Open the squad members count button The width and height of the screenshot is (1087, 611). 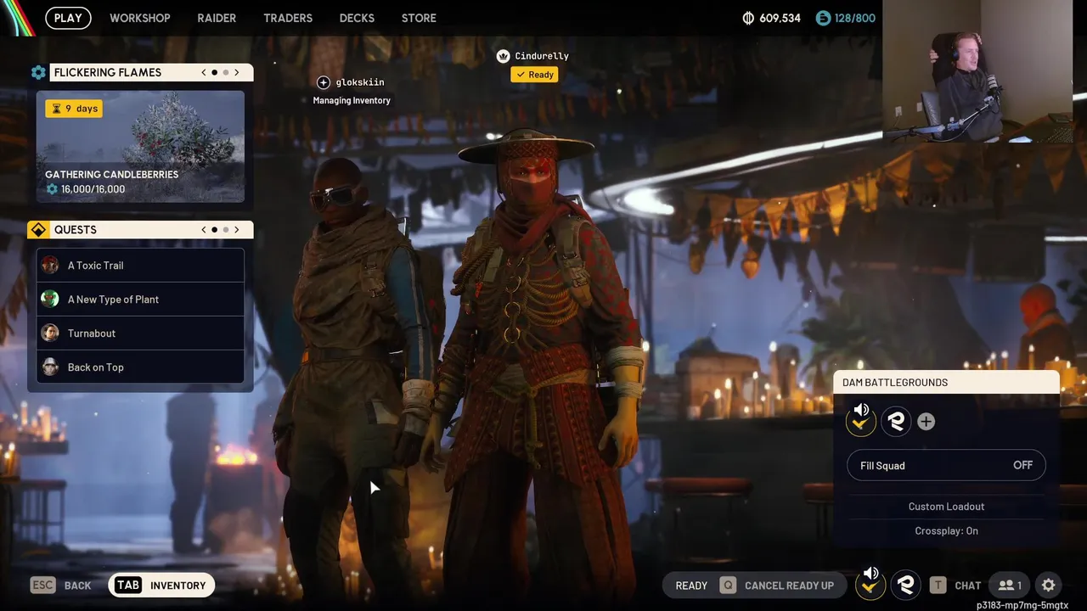pyautogui.click(x=1010, y=585)
